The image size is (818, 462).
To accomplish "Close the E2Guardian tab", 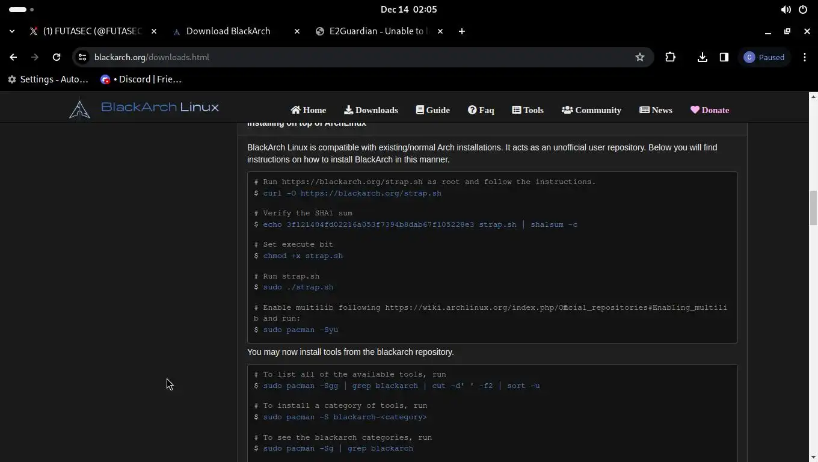I will click(440, 31).
